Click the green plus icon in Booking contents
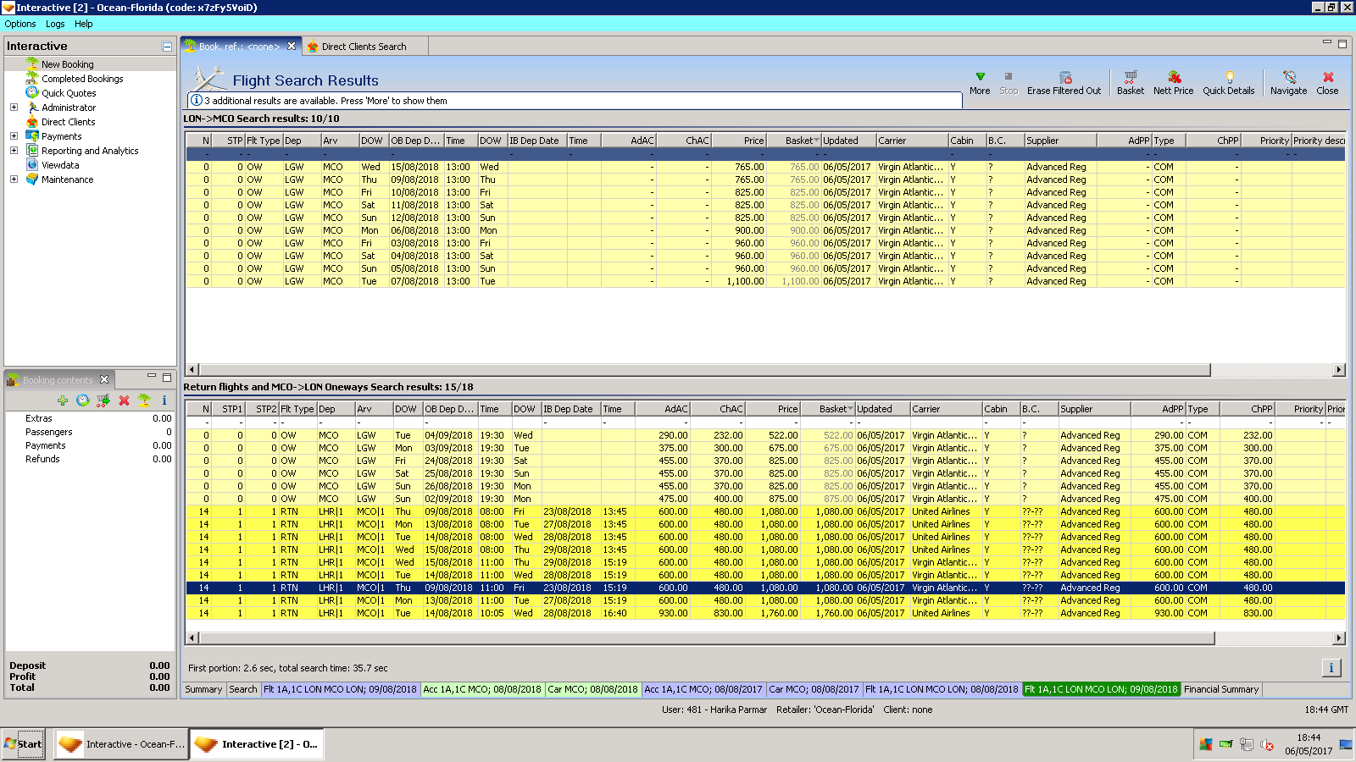1356x762 pixels. coord(62,400)
